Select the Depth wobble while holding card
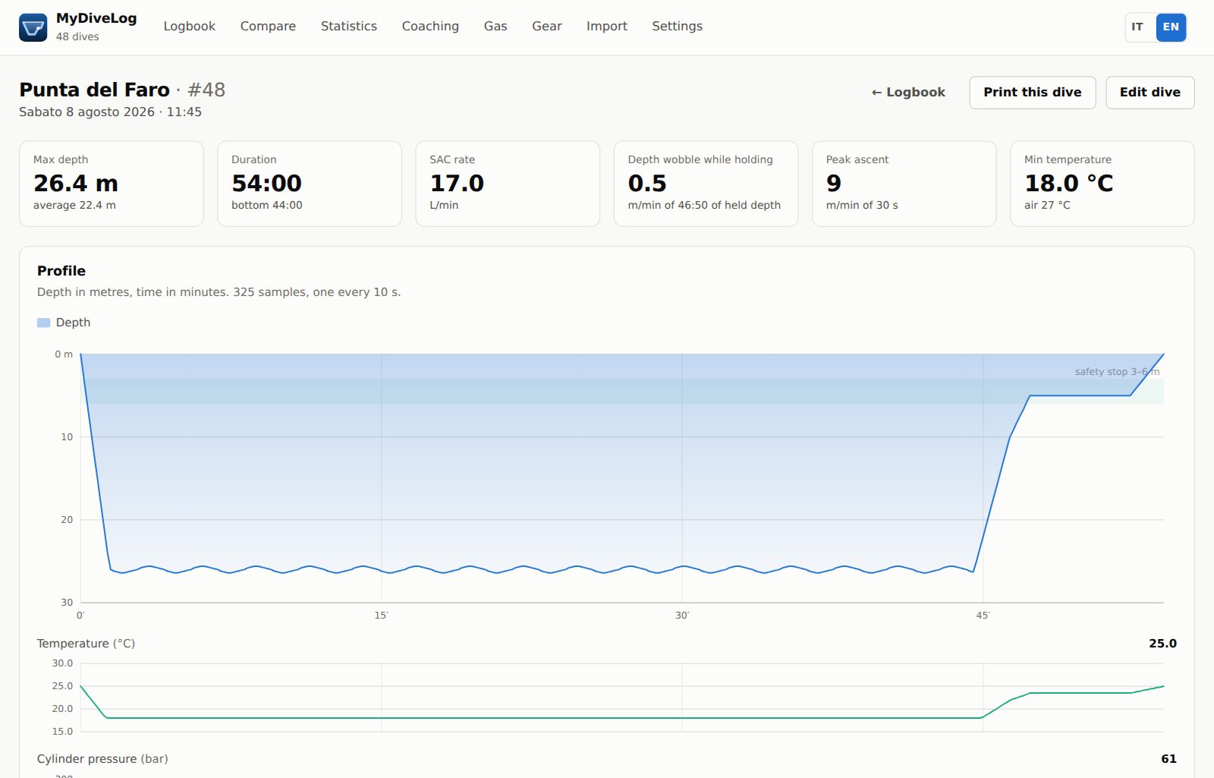Image resolution: width=1214 pixels, height=778 pixels. click(x=706, y=184)
